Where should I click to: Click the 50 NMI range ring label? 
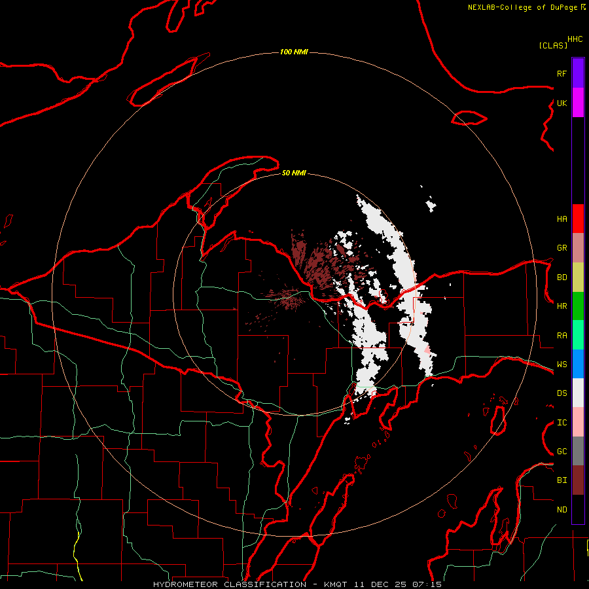click(x=294, y=173)
